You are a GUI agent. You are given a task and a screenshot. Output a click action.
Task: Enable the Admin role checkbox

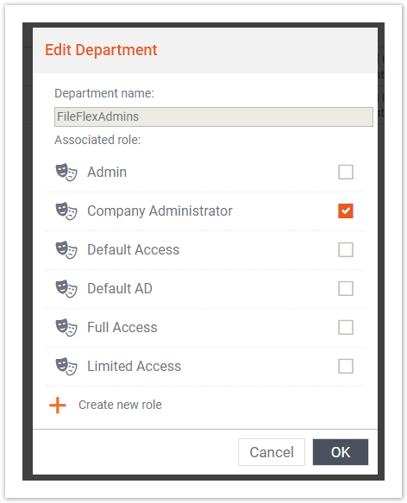coord(346,172)
